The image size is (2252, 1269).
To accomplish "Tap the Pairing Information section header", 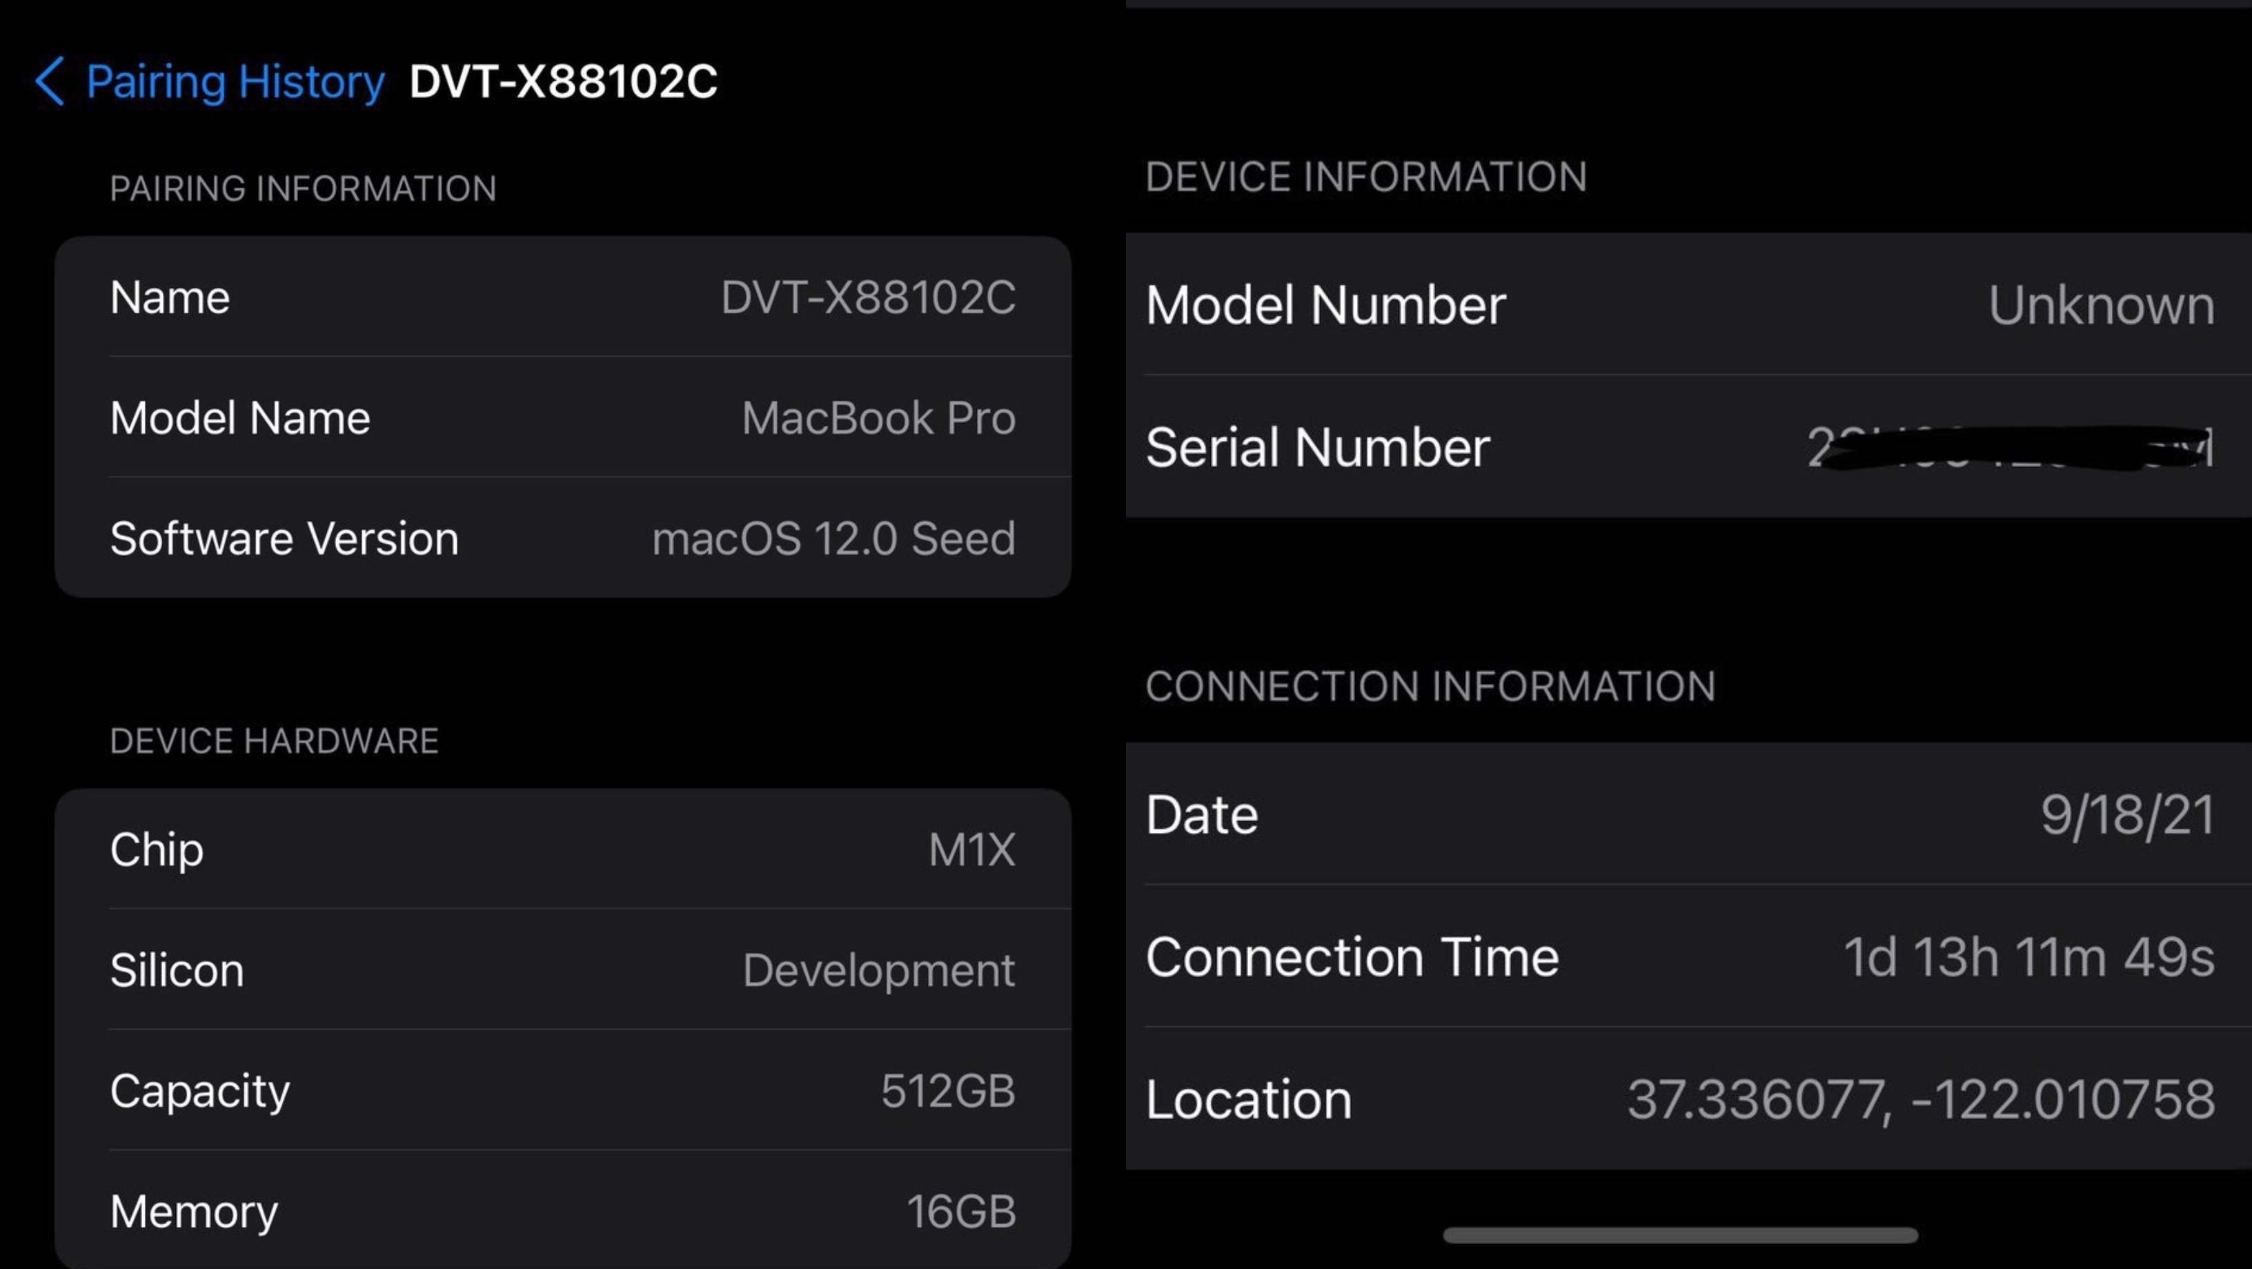I will 302,189.
